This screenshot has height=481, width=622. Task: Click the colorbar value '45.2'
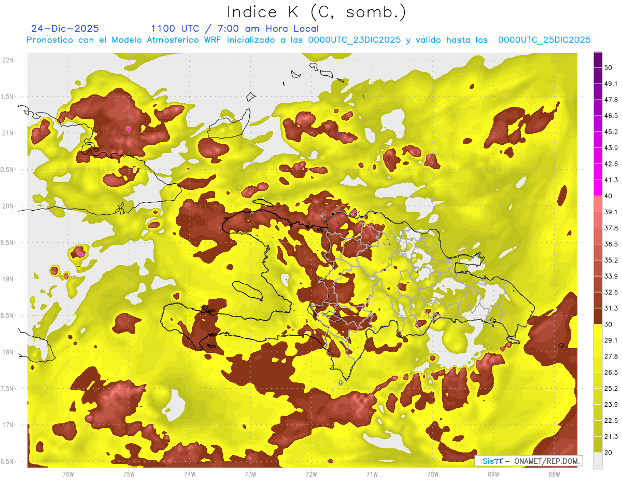coord(611,132)
